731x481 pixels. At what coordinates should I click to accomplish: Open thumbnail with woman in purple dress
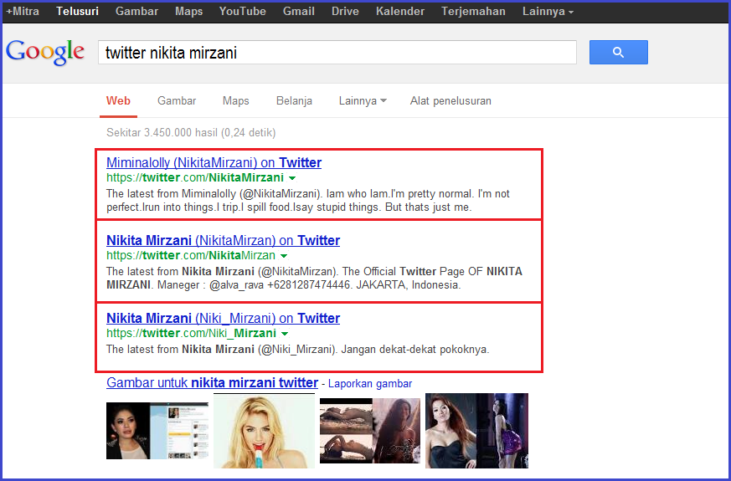click(476, 431)
